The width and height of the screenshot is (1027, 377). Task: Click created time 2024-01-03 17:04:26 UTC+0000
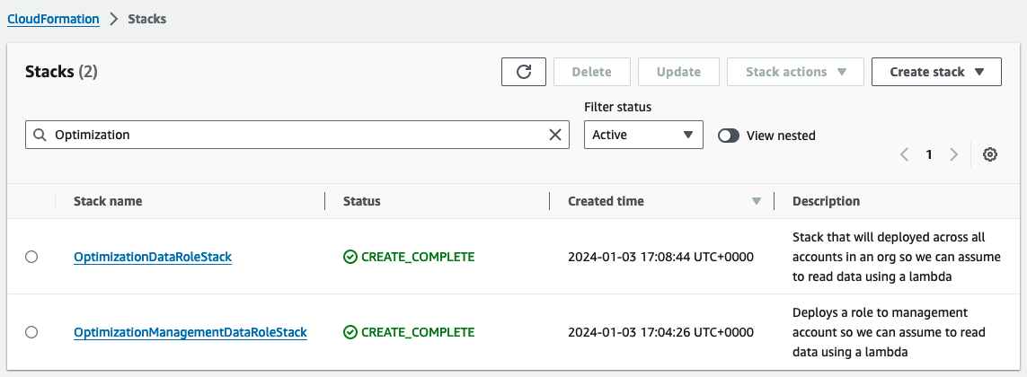click(661, 332)
